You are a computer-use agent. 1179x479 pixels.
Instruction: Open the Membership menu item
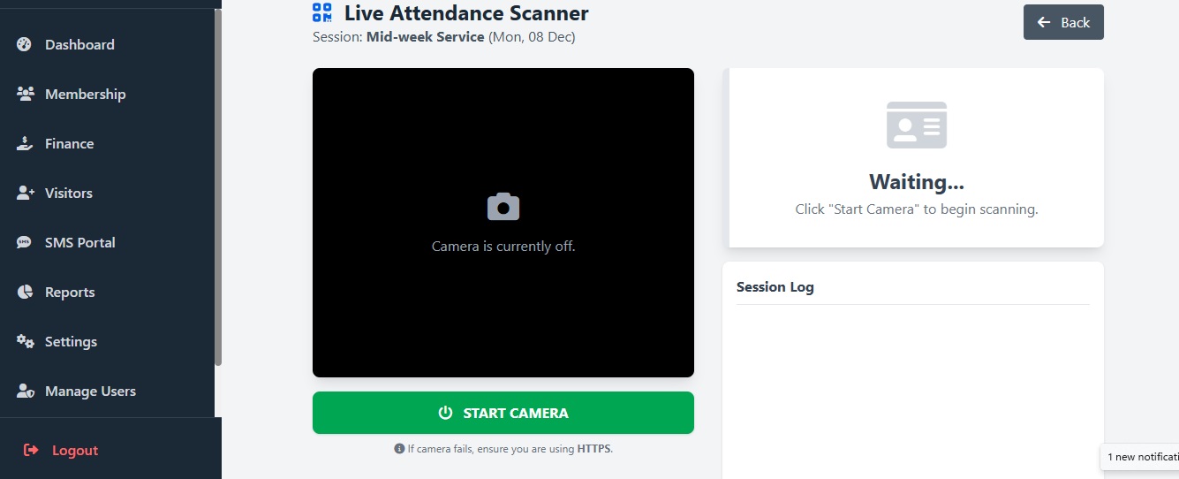pos(85,94)
